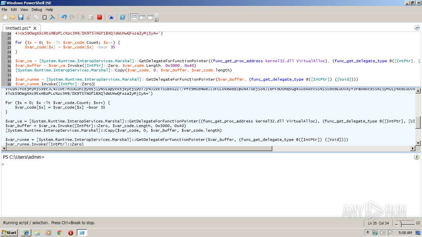Open the View menu
This screenshot has width=422, height=237.
[24, 10]
